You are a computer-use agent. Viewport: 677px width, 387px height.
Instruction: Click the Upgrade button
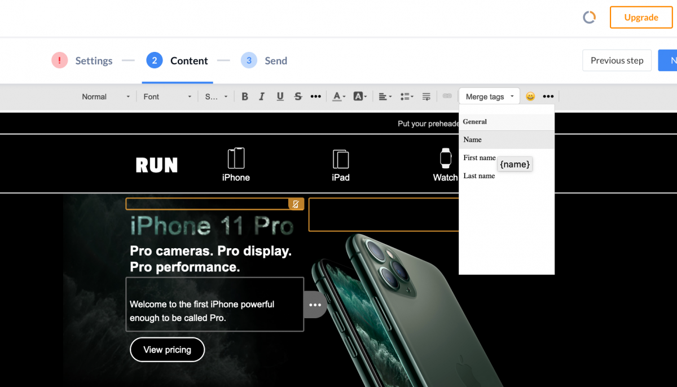tap(641, 17)
